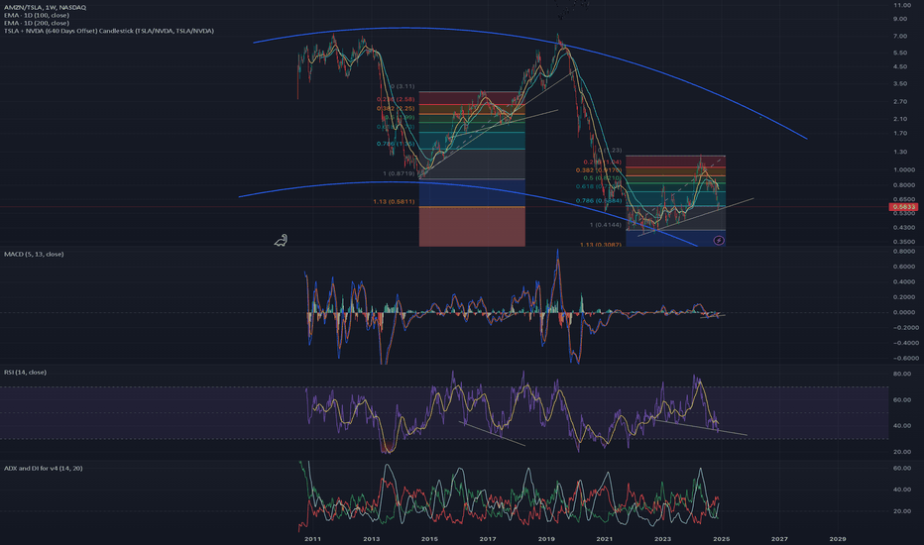Open the AMZN/TSLA, 1W, NASDAQ symbol legend

point(45,7)
